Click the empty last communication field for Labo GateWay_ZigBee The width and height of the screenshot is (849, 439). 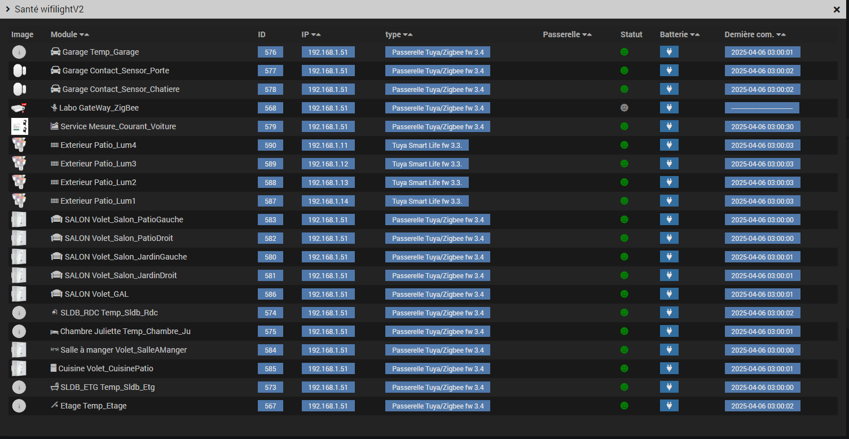coord(762,108)
